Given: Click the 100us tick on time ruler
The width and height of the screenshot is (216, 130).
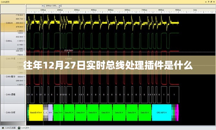Looking at the screenshot, I should click(x=43, y=10).
